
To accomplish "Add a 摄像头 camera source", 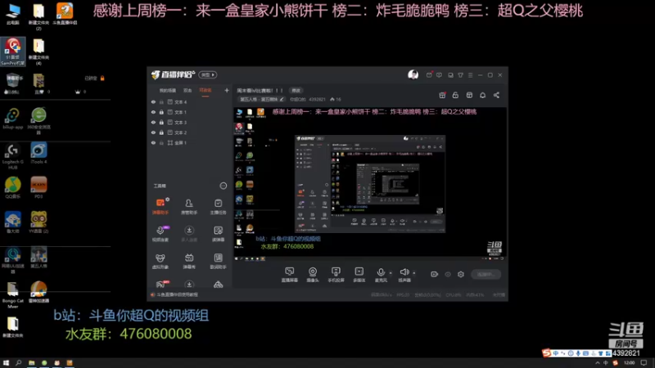I will pyautogui.click(x=313, y=275).
